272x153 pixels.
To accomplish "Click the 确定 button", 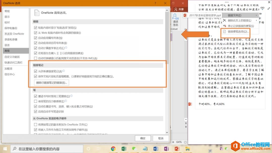I will (143, 138).
